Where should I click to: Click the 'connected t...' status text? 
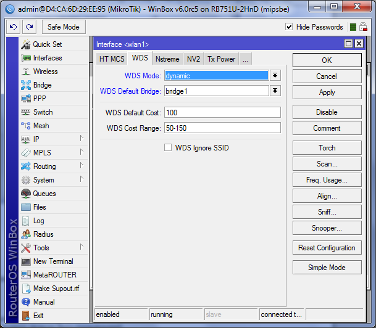(x=281, y=314)
